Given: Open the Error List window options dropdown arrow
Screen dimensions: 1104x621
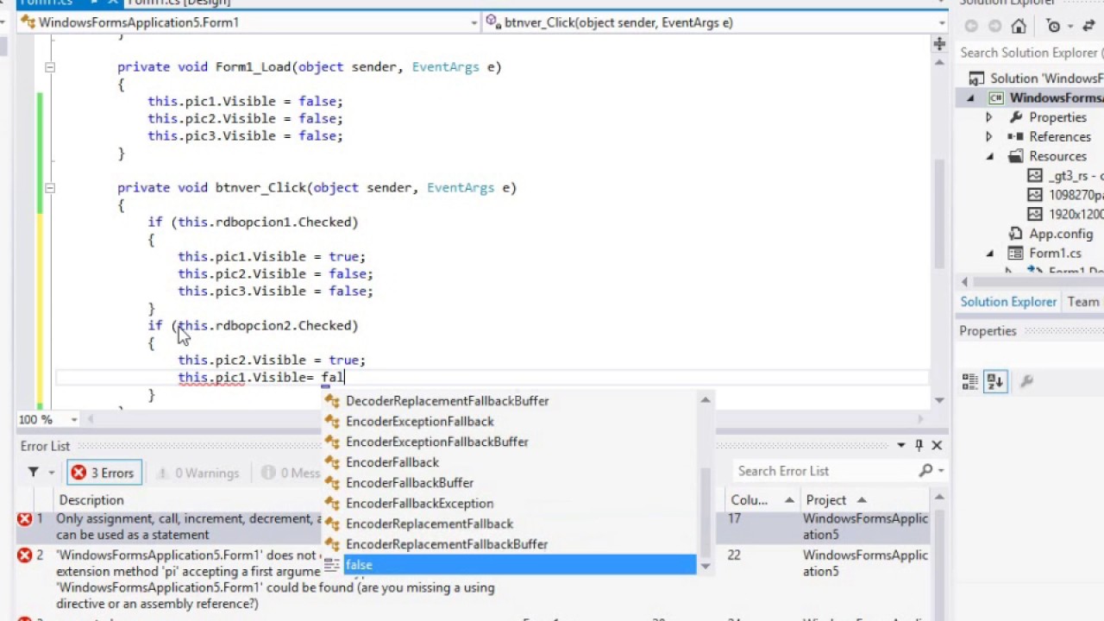Looking at the screenshot, I should click(x=900, y=445).
